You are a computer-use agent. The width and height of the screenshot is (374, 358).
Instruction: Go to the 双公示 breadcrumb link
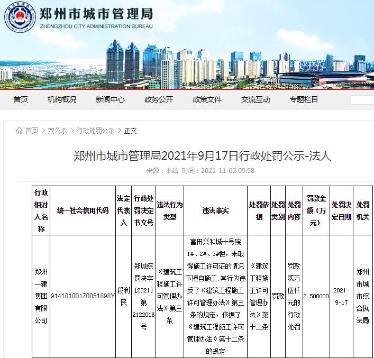(57, 131)
